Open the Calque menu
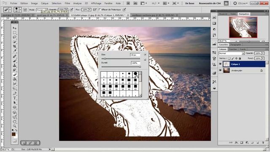The height and width of the screenshot is (152, 270). coord(45,3)
